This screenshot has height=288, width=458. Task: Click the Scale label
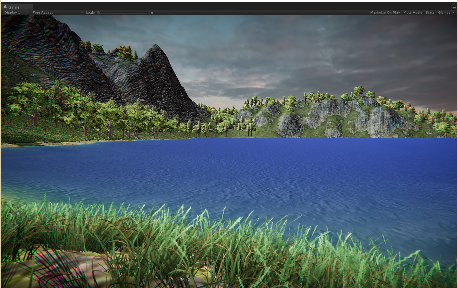coord(90,13)
